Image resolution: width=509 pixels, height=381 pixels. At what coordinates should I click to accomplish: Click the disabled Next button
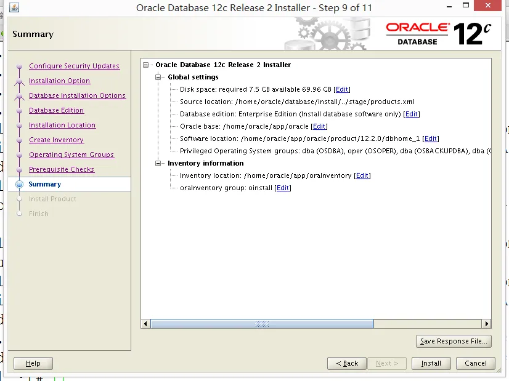coord(387,364)
